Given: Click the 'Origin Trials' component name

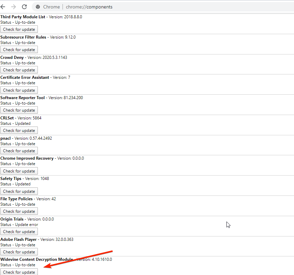Looking at the screenshot, I should pyautogui.click(x=12, y=219).
